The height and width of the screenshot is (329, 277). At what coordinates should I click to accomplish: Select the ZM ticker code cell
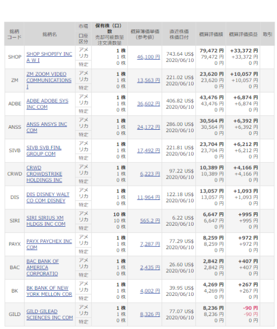click(14, 80)
